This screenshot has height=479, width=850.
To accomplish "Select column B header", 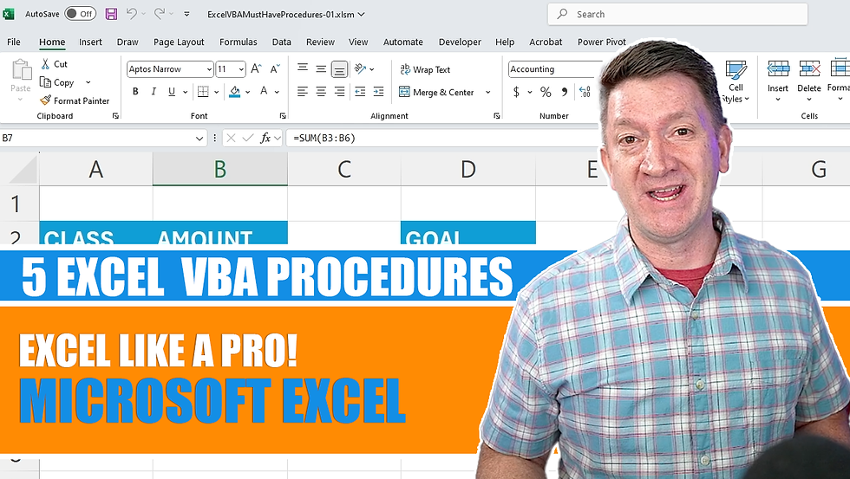I will pyautogui.click(x=220, y=169).
